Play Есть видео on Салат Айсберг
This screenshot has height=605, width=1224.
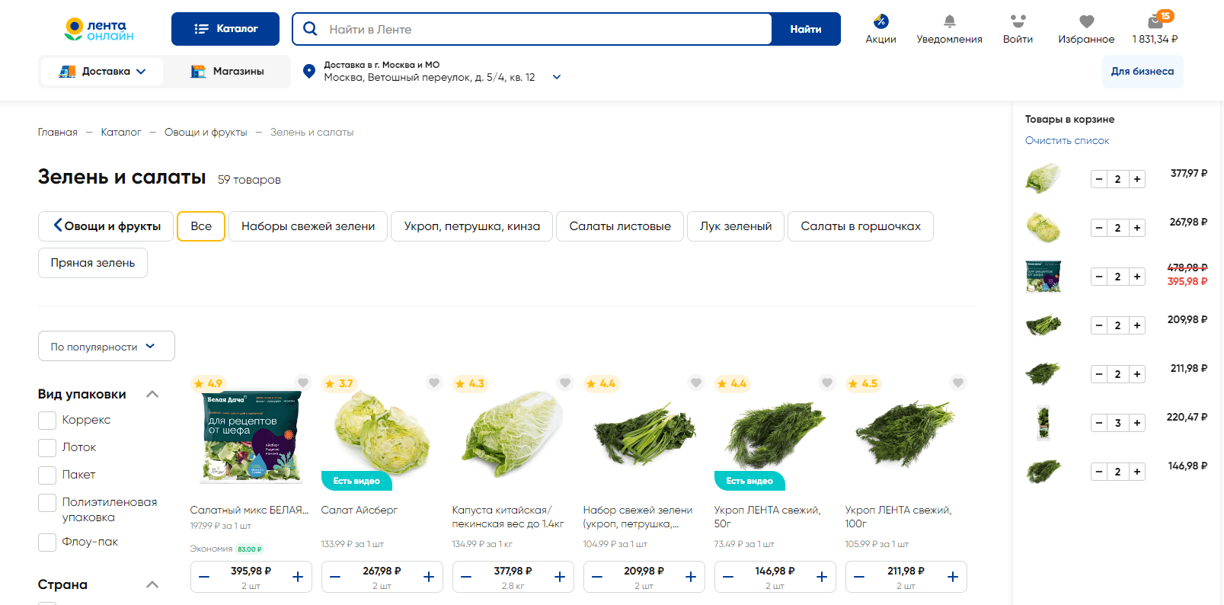click(356, 481)
